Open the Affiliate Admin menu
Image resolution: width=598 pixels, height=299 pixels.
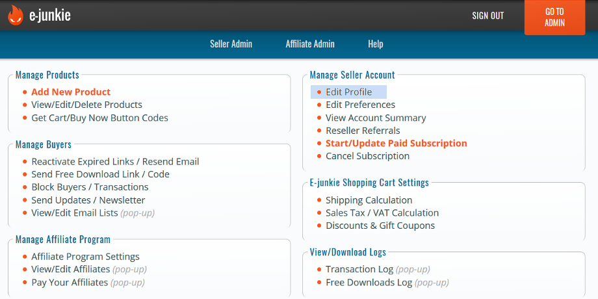click(x=310, y=44)
